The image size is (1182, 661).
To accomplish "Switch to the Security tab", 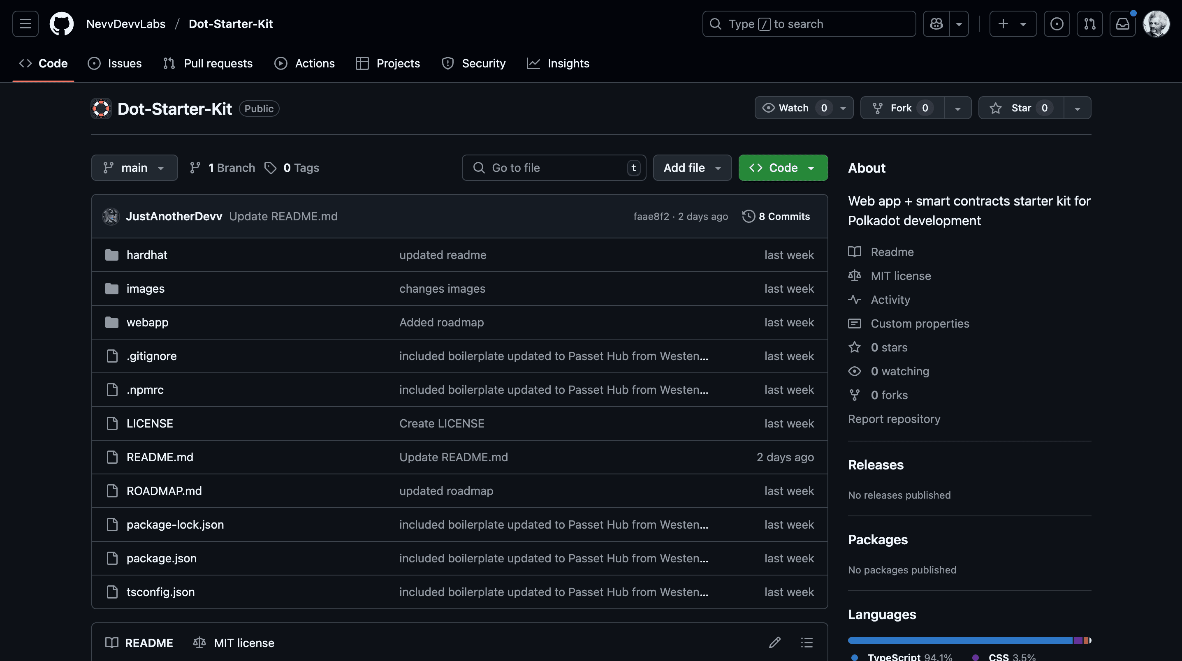I will pyautogui.click(x=473, y=63).
